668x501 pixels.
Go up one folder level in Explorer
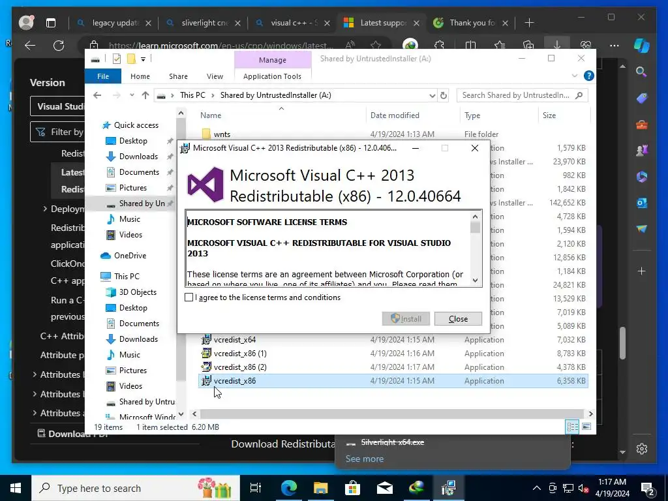pos(145,95)
